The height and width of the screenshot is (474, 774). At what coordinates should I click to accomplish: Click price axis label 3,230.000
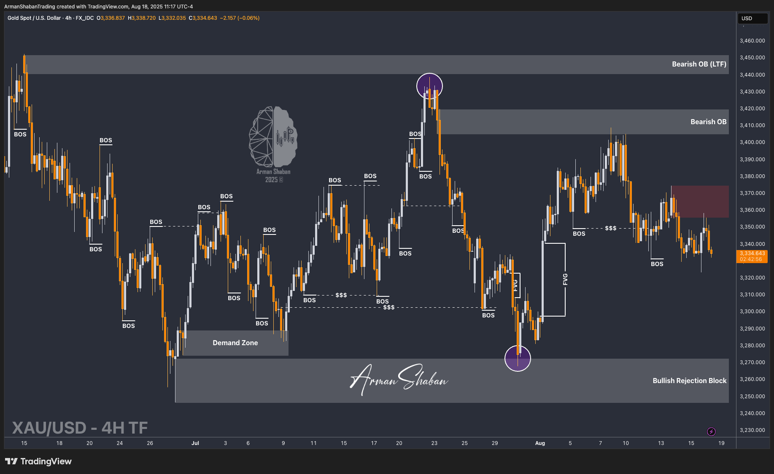[x=752, y=430]
